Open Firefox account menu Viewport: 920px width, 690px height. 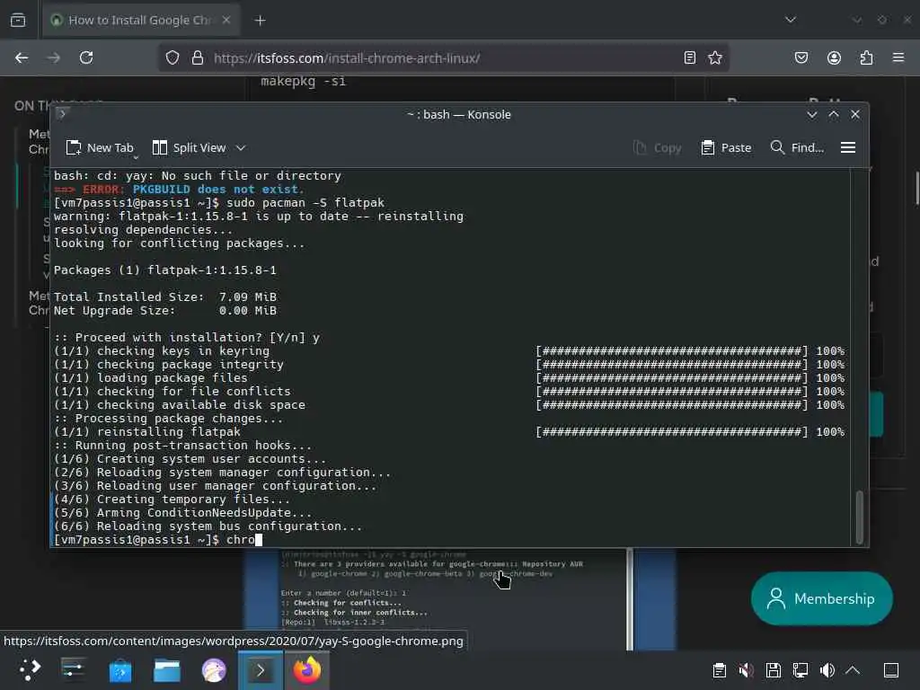(x=835, y=57)
